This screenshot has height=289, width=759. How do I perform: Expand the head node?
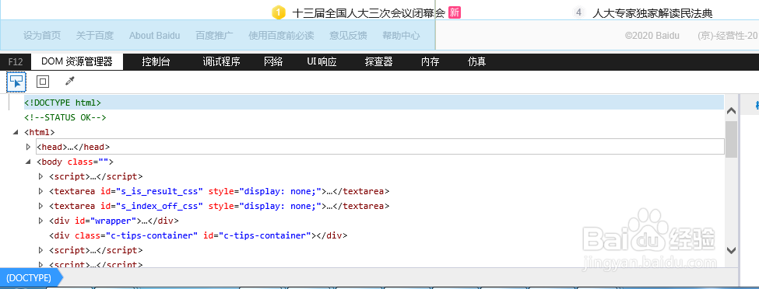(28, 146)
